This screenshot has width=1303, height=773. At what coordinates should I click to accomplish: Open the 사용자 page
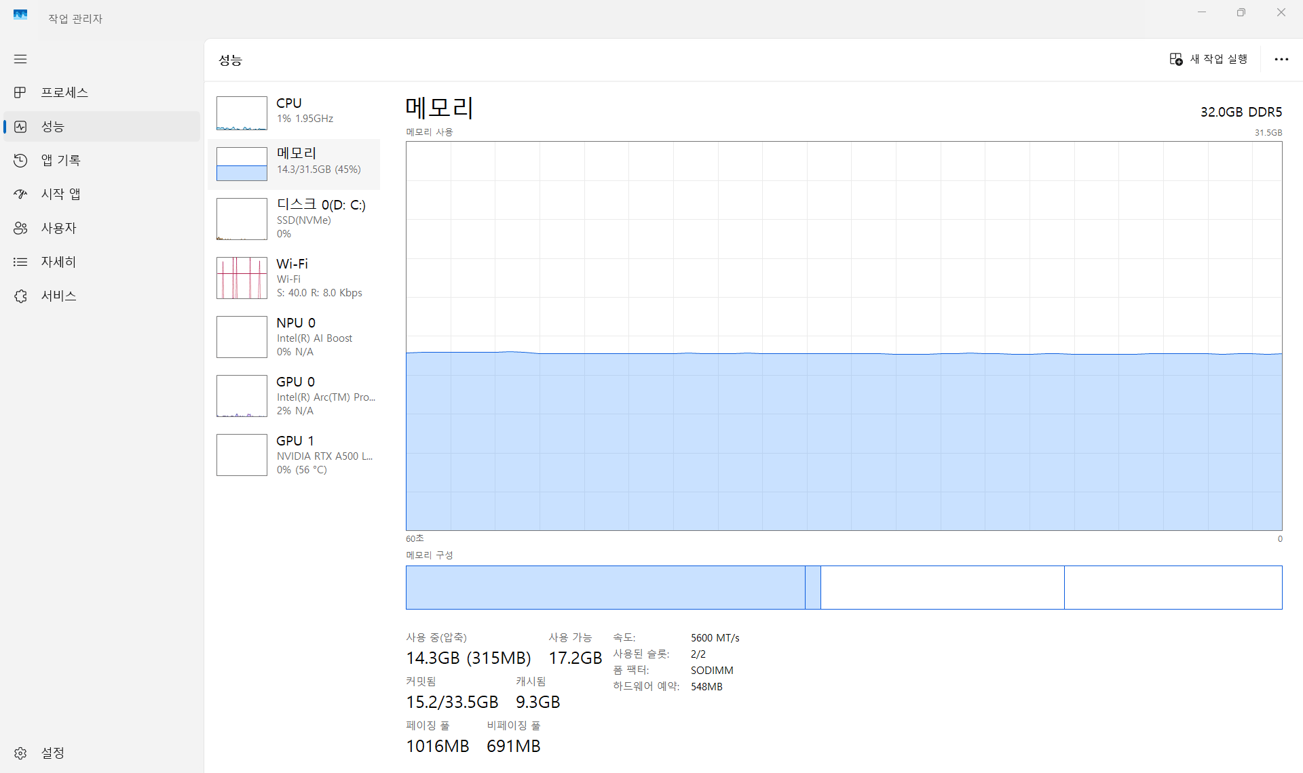102,228
